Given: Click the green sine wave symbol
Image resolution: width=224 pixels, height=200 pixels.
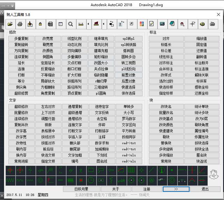Looking at the screenshot, I should coord(10,180).
